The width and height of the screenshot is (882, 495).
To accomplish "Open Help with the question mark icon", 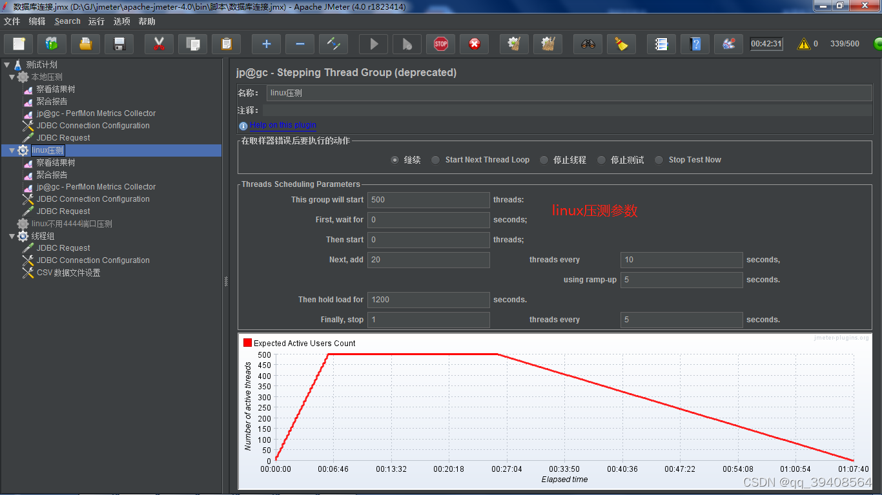I will (695, 44).
